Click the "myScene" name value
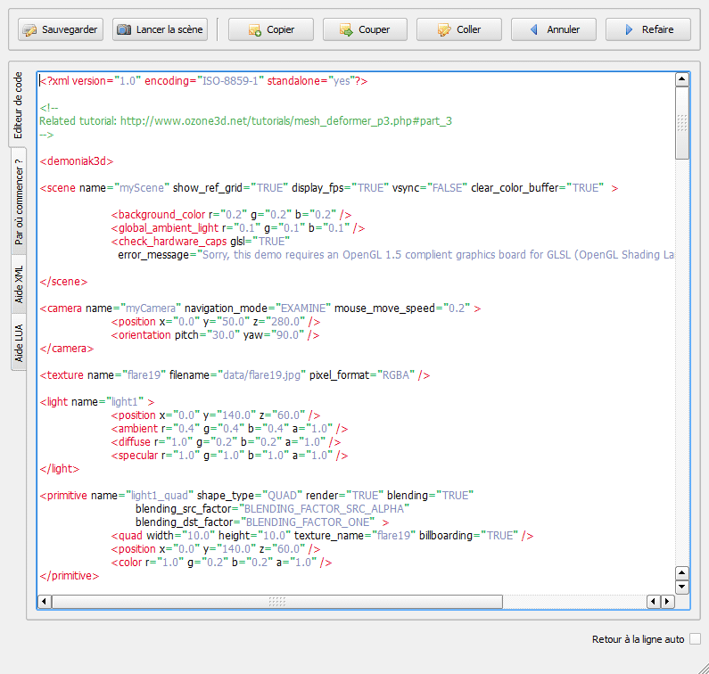This screenshot has height=674, width=709. (142, 188)
